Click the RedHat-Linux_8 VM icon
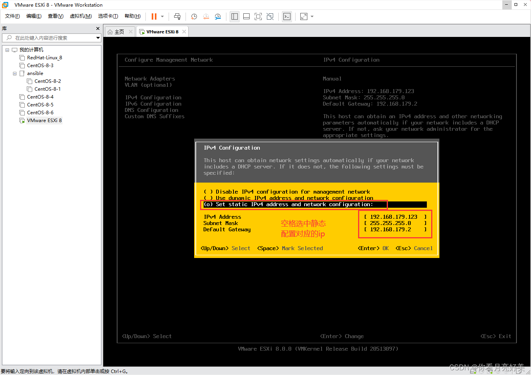The image size is (531, 375). coord(22,58)
